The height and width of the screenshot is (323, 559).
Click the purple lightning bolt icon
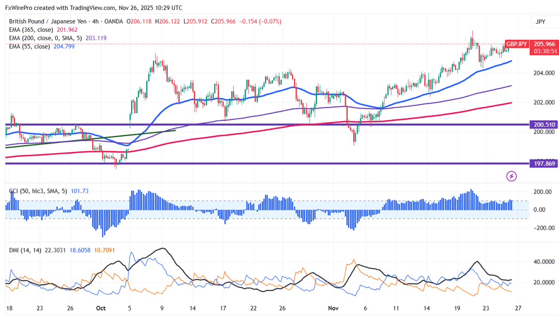click(x=512, y=176)
